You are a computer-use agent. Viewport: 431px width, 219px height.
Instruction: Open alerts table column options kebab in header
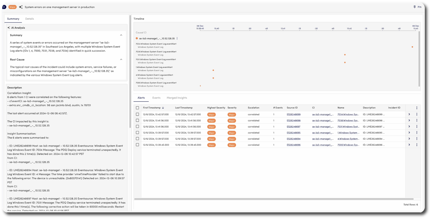[x=417, y=107]
